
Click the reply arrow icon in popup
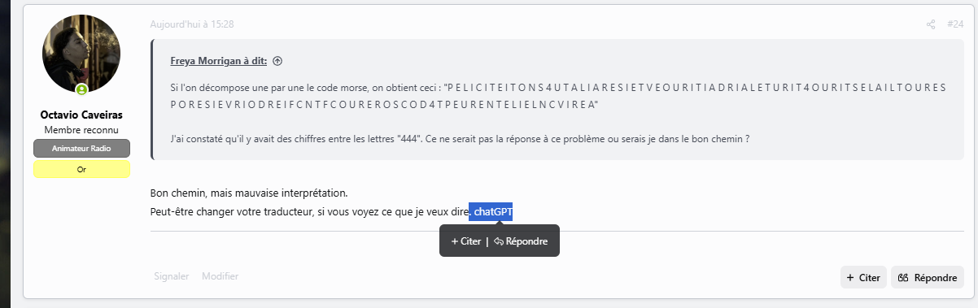499,241
